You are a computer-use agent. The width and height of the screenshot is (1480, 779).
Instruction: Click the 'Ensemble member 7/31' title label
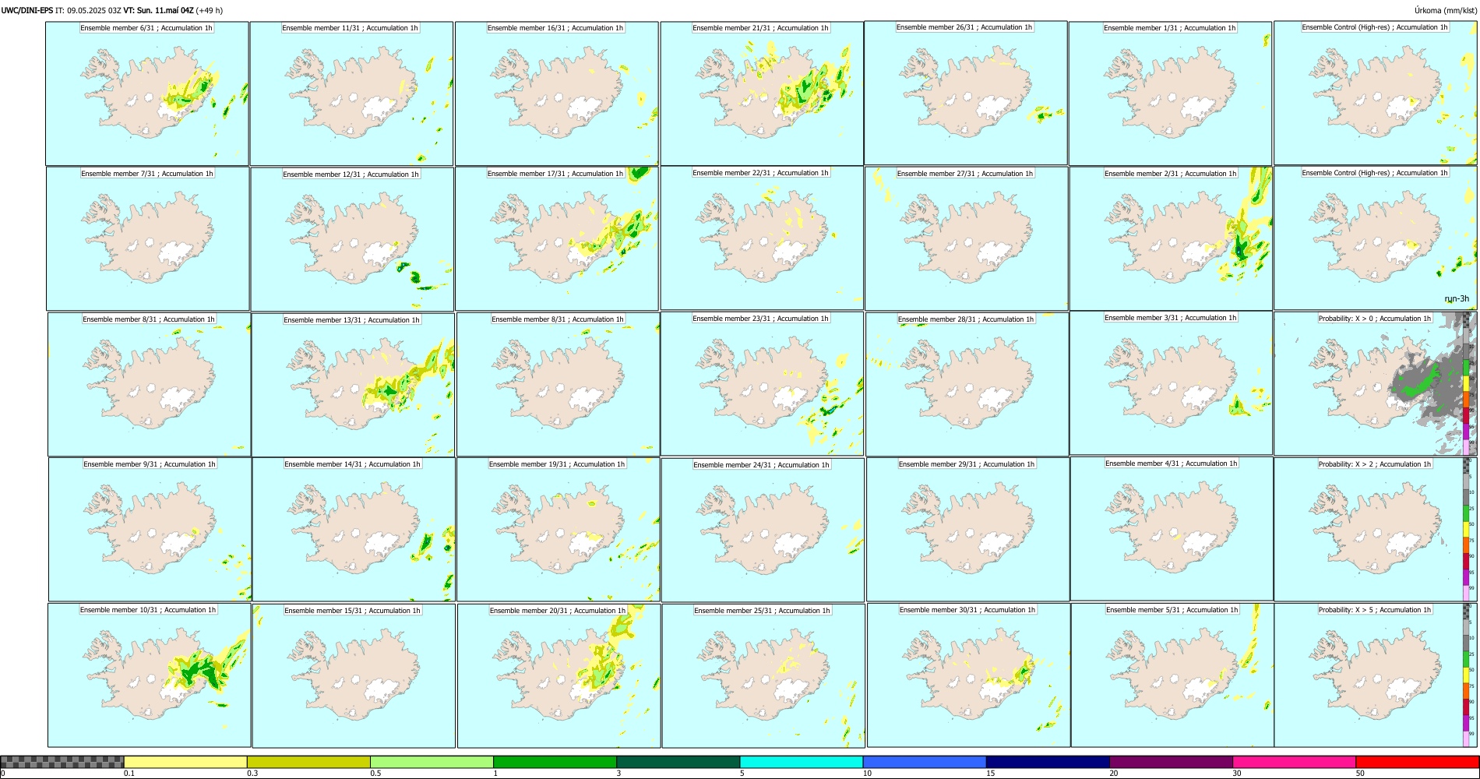coord(147,174)
